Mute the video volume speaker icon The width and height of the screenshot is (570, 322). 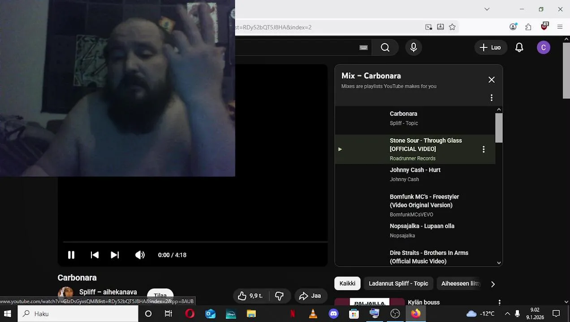point(140,255)
